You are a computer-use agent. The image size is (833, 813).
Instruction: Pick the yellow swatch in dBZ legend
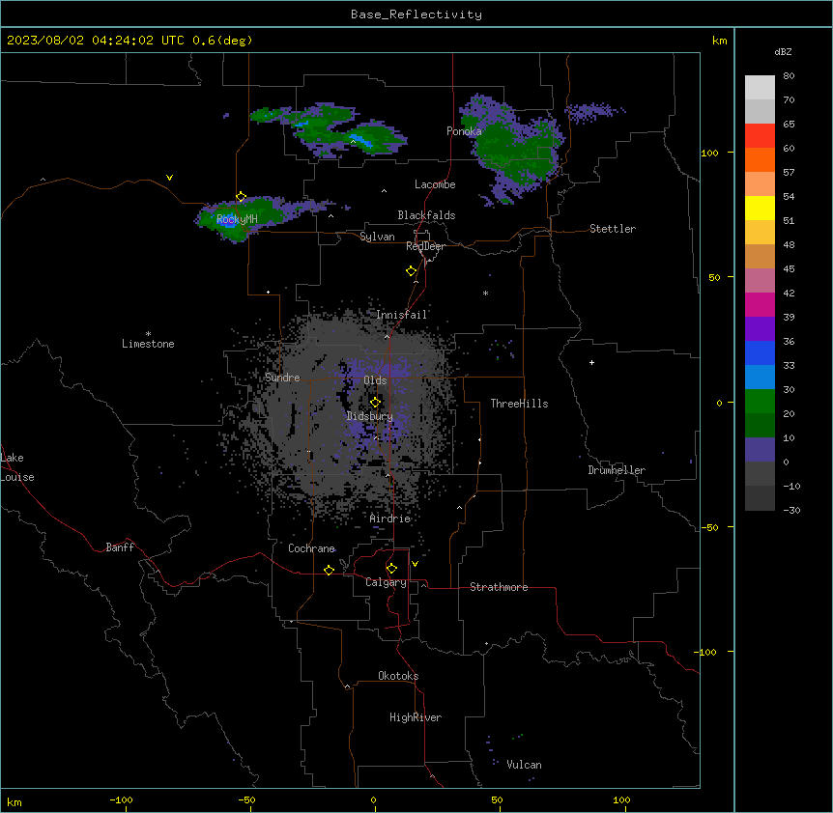(x=760, y=208)
